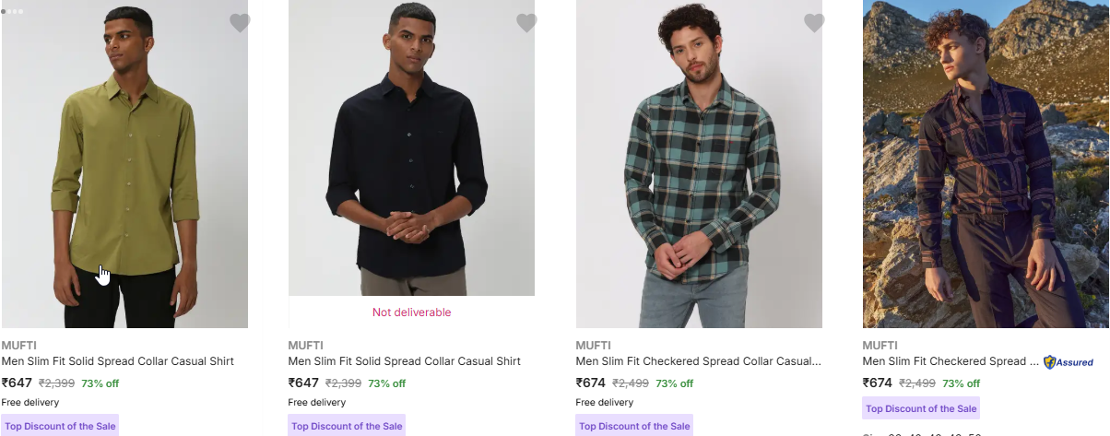Select the sale badge under green checkered shirt

tap(634, 426)
